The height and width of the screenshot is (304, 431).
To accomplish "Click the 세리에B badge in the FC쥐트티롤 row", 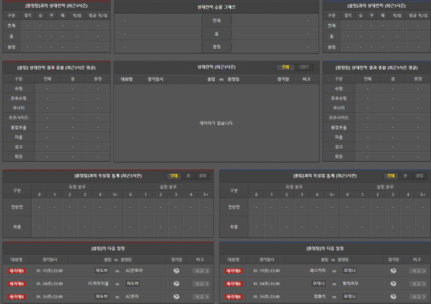I will (x=17, y=283).
